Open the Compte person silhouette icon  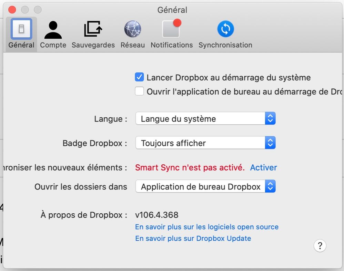point(53,30)
